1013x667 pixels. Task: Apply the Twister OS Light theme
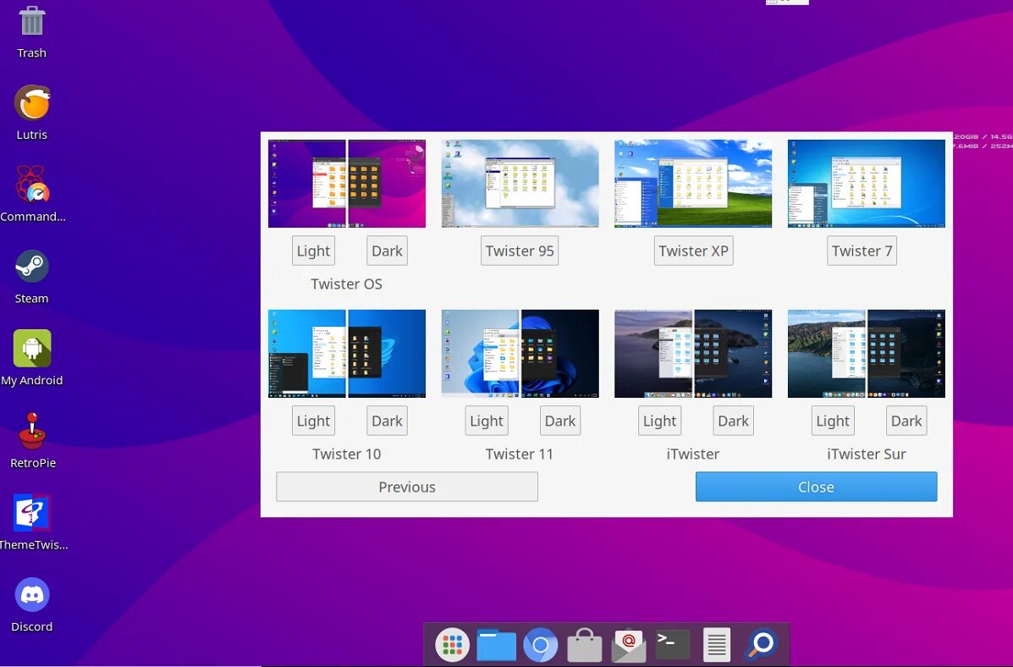point(313,251)
